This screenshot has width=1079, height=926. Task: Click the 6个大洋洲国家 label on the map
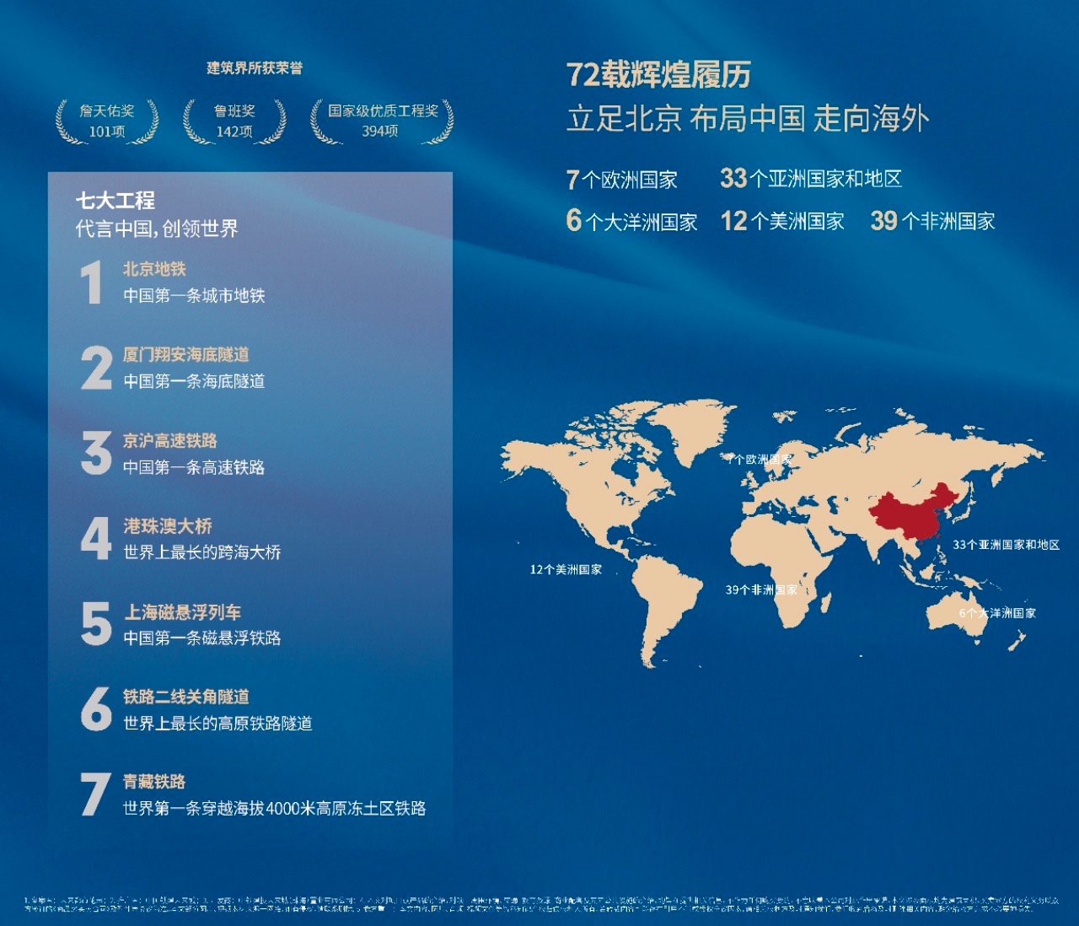997,613
